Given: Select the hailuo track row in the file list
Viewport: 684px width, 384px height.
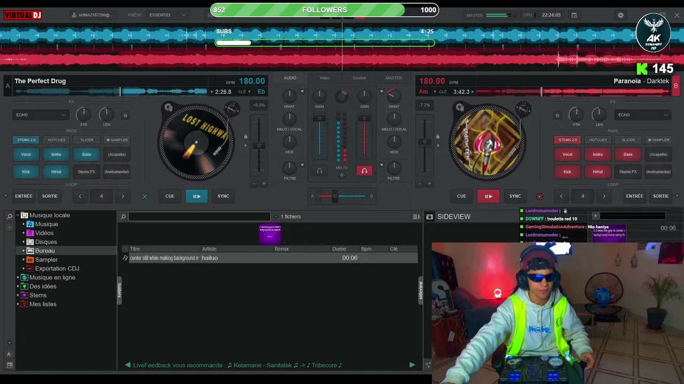Looking at the screenshot, I should [269, 258].
